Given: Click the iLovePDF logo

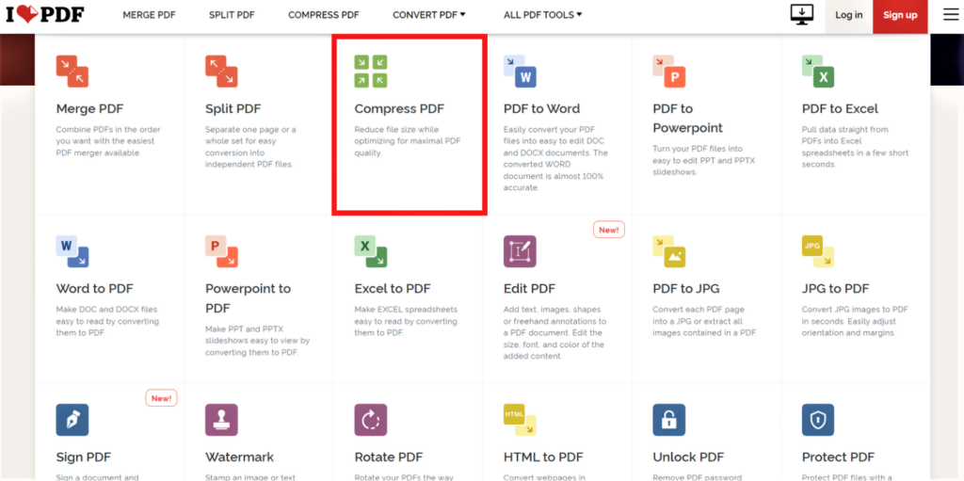Looking at the screenshot, I should pos(45,15).
